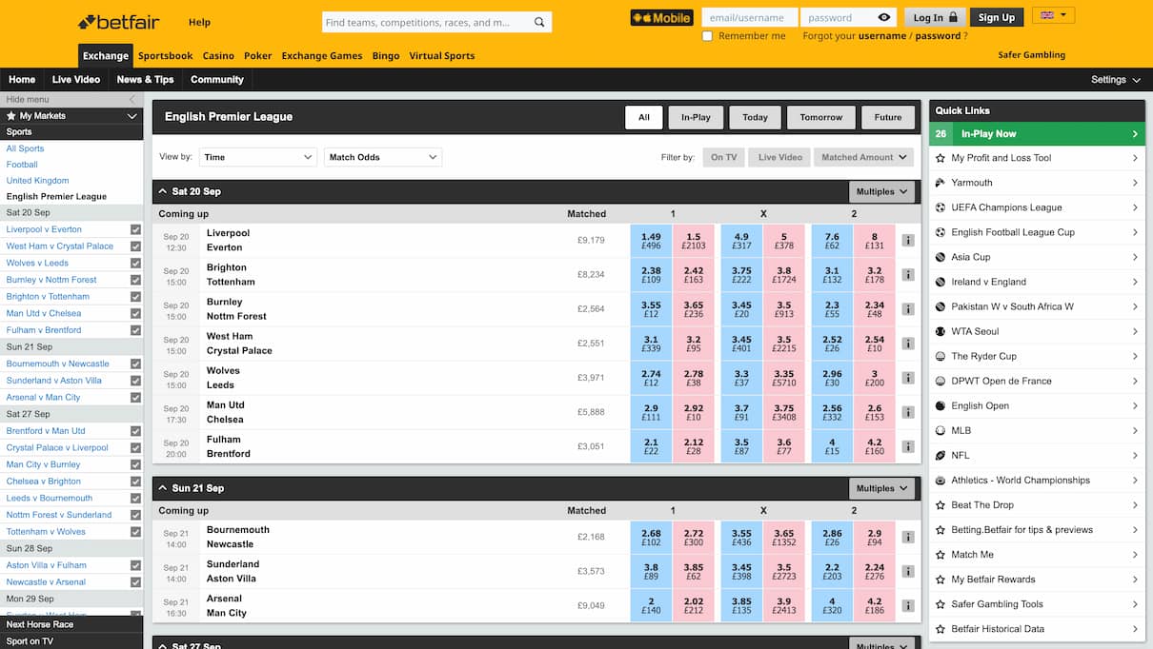Click the search magnifier icon
1153x649 pixels.
[x=539, y=22]
